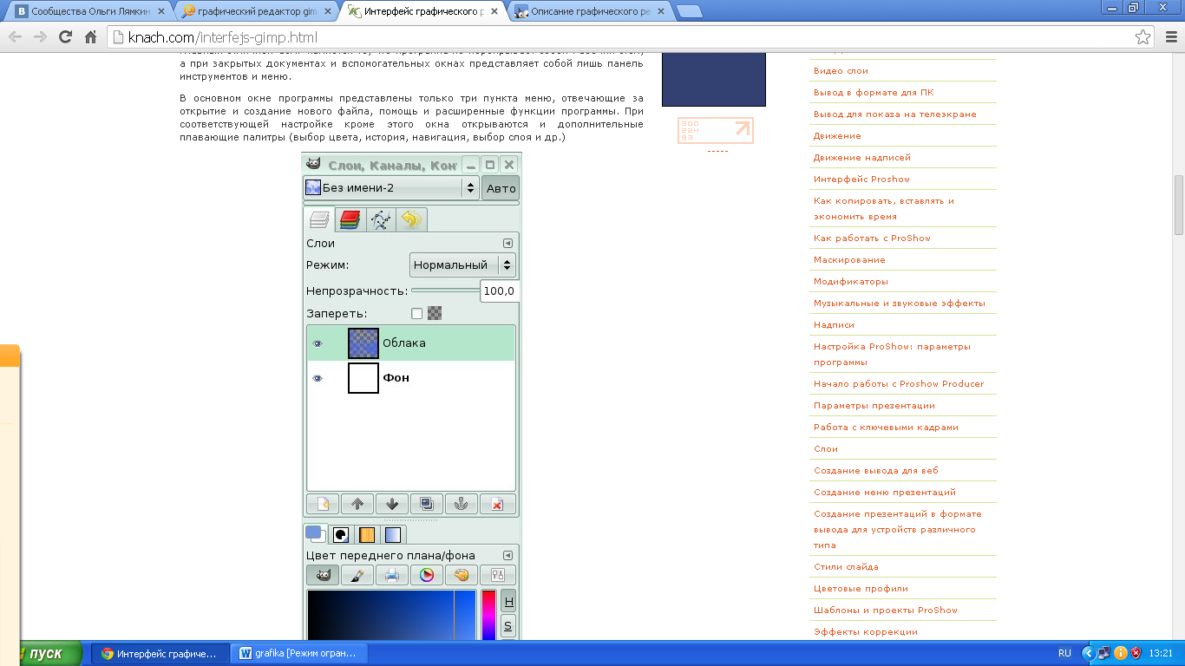Select the printer CMYK color selector icon
The image size is (1185, 666).
pos(392,575)
